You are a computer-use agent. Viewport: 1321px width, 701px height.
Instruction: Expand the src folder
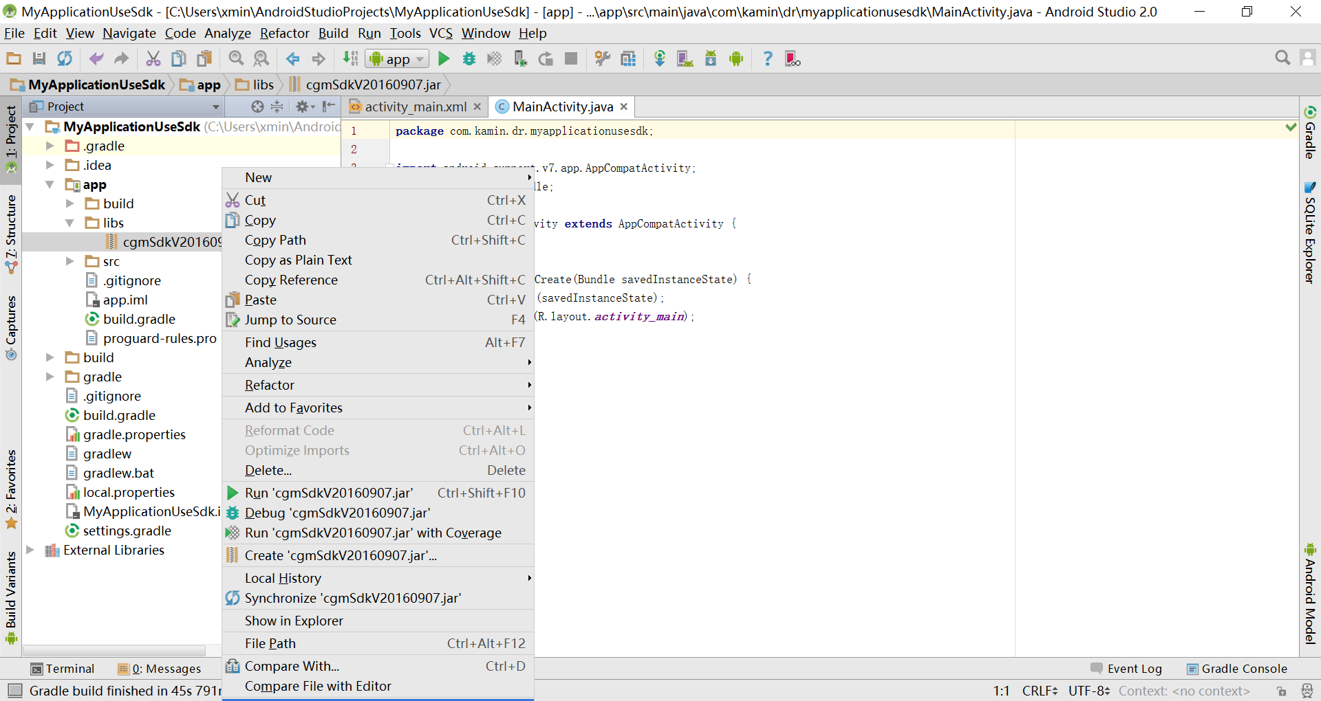tap(69, 261)
